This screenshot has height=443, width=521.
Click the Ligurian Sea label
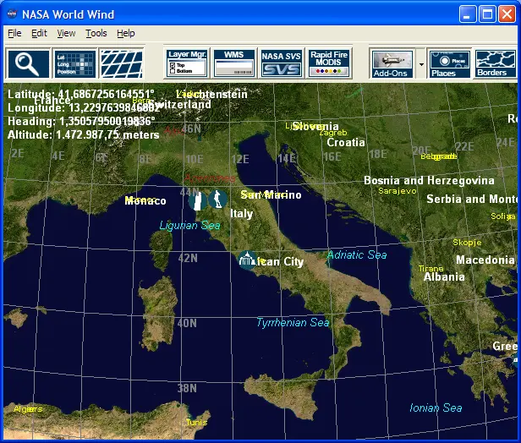click(189, 226)
